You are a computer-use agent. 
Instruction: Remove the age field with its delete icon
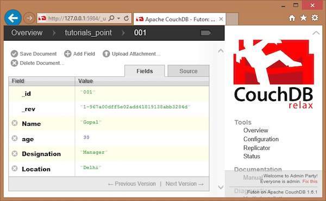coord(15,138)
